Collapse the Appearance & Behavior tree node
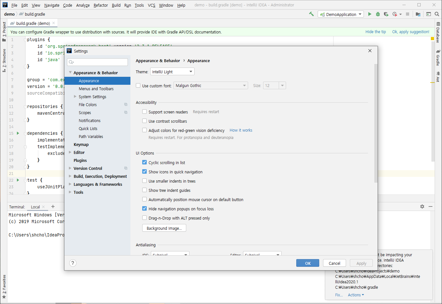Image resolution: width=442 pixels, height=304 pixels. 70,73
